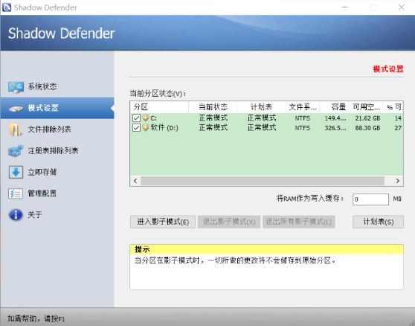This screenshot has height=326, width=415.
Task: Open 关于 section
Action: tap(57, 214)
